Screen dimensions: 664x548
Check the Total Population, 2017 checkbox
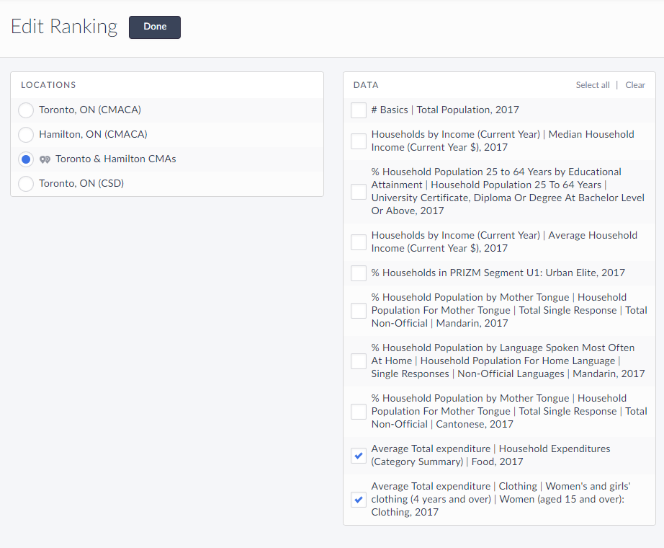[359, 110]
